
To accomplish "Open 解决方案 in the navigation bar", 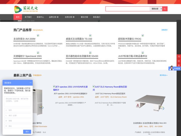I will click(x=84, y=17).
